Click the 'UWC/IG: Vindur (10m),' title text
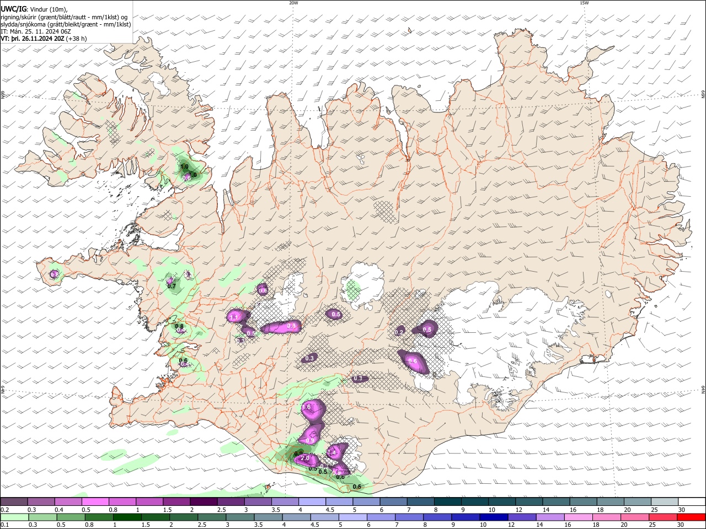 (34, 9)
